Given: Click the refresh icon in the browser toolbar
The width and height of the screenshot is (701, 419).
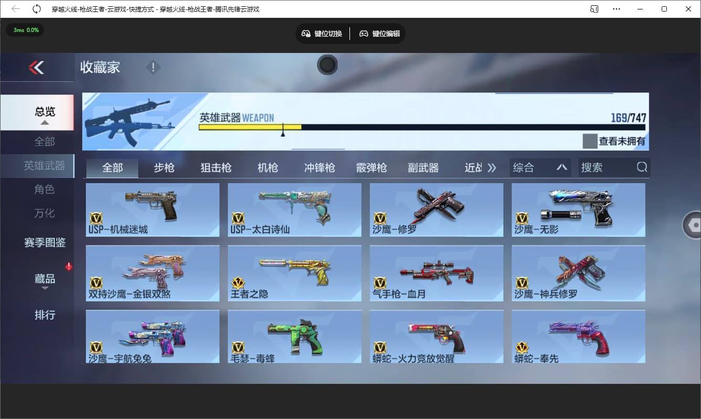Looking at the screenshot, I should click(x=36, y=9).
